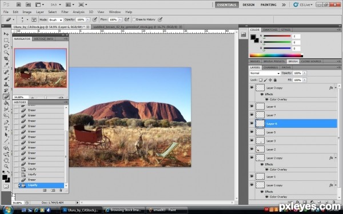Select the Pen tool
343x214 pixels.
pyautogui.click(x=6, y=122)
